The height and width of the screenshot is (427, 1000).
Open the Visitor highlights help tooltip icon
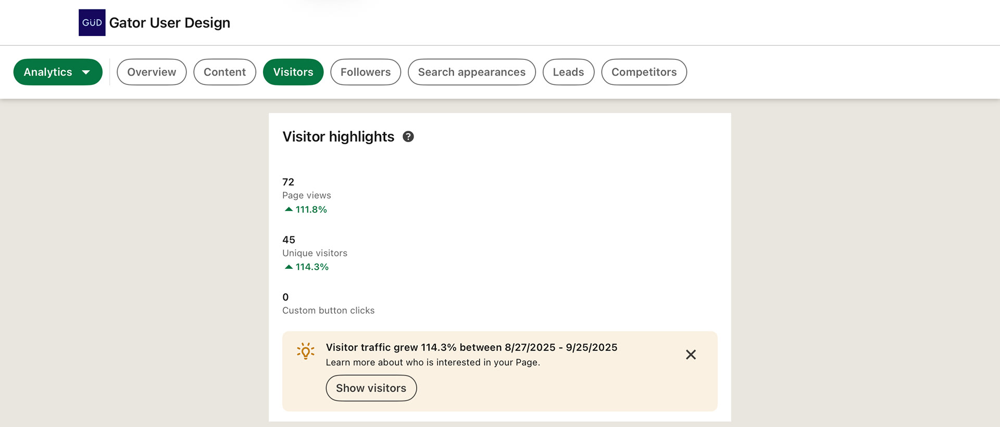pyautogui.click(x=408, y=136)
